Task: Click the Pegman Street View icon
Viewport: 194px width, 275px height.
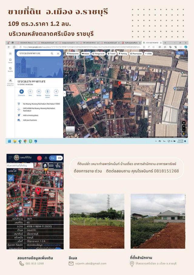Action: [x=184, y=134]
